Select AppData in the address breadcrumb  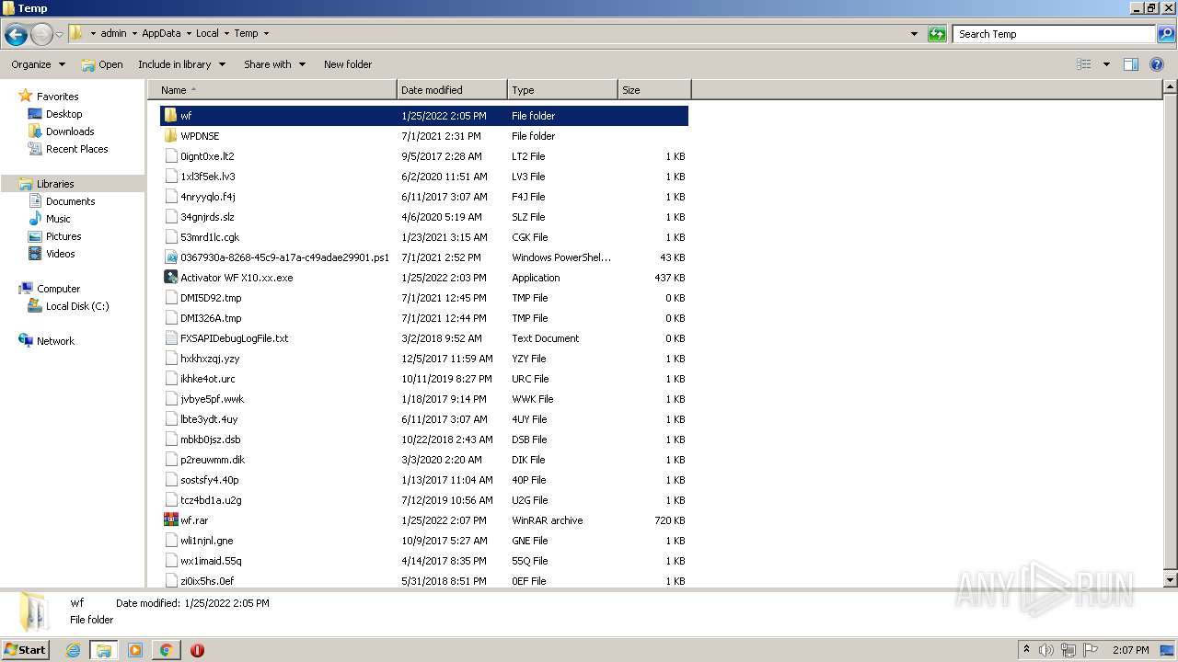point(161,33)
